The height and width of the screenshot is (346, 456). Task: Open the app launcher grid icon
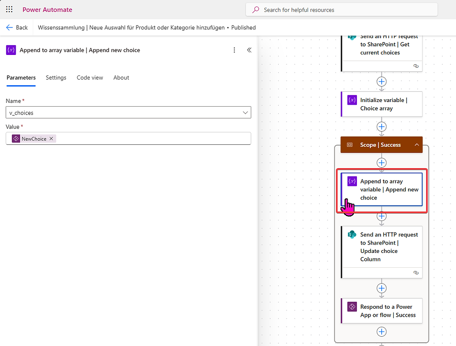(x=9, y=9)
